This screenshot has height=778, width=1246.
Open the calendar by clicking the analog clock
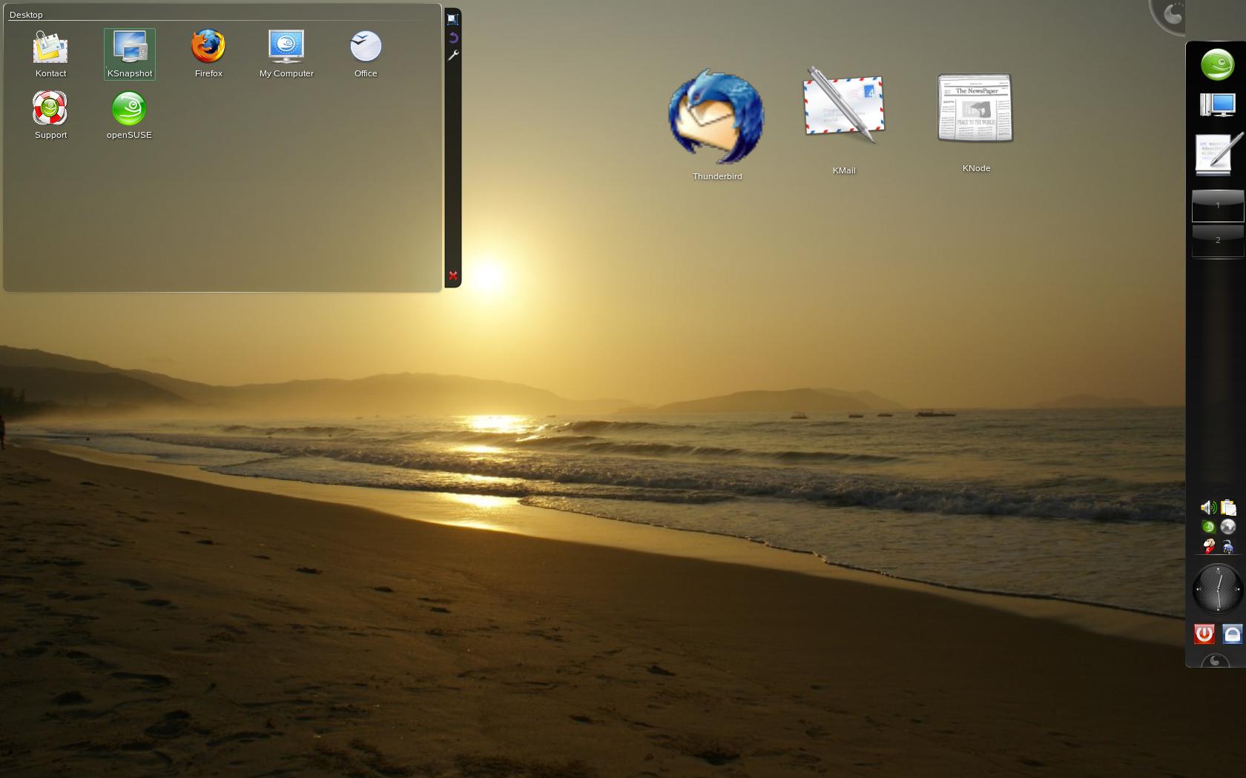[x=1217, y=589]
